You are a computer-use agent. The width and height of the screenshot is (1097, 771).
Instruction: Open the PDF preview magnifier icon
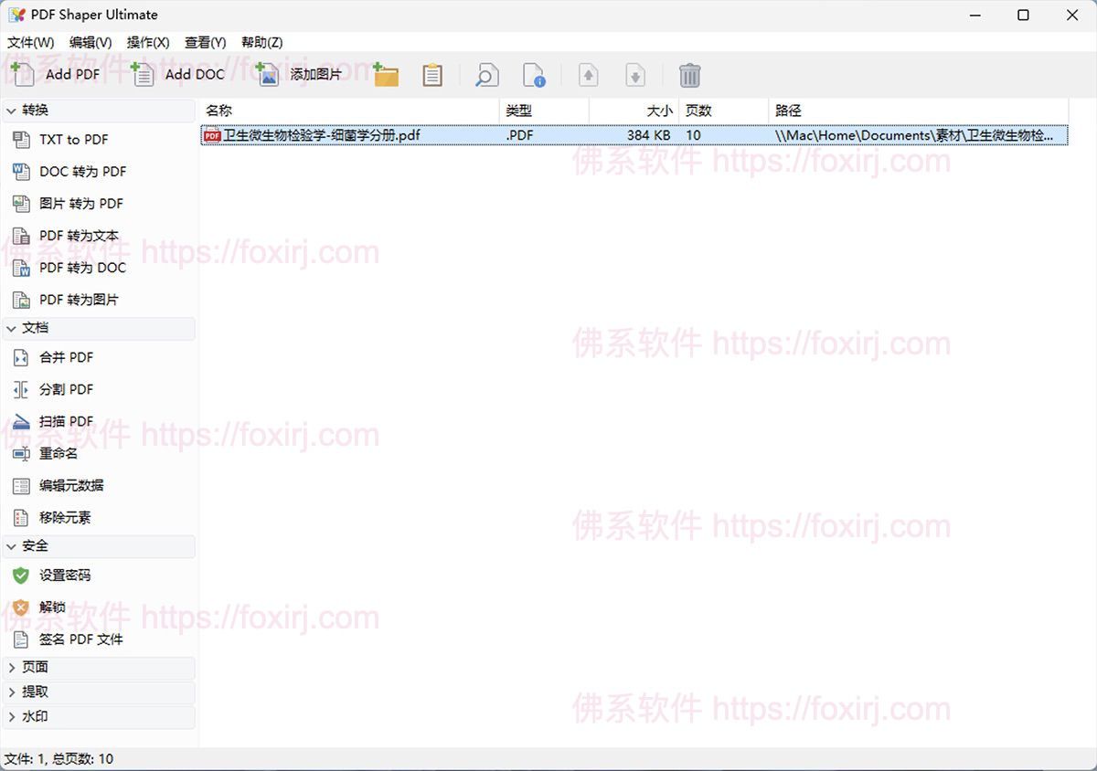486,74
